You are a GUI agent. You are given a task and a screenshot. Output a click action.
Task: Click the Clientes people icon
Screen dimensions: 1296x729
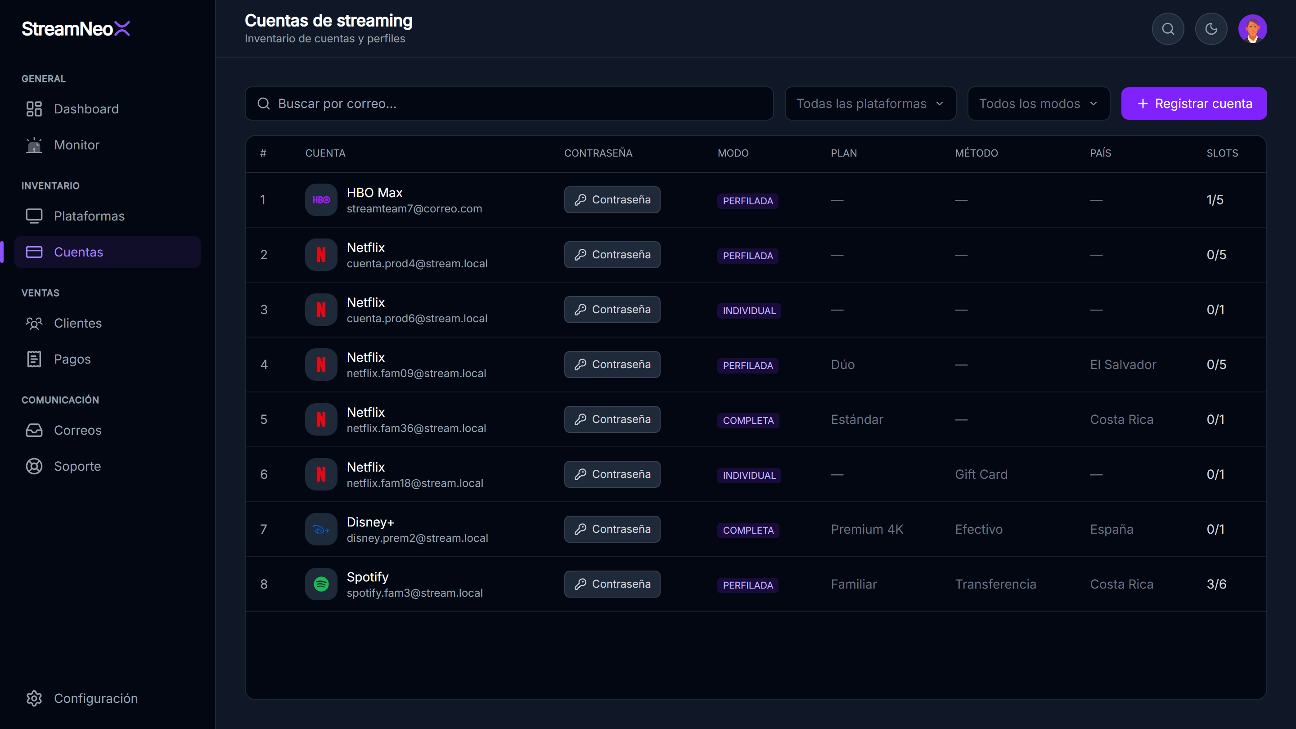[x=34, y=323]
